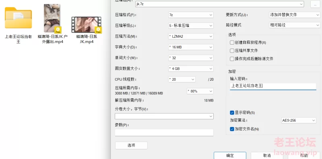Viewport: 322px width, 159px height.
Task: Click the 输入密码 password field
Action: (273, 86)
